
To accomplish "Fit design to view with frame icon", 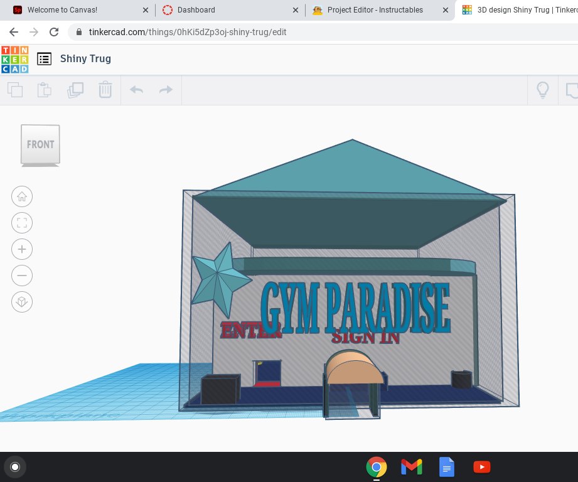I will [x=22, y=223].
